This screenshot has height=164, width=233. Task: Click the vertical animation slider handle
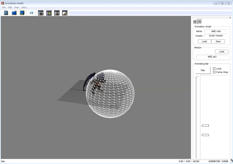pos(197,77)
